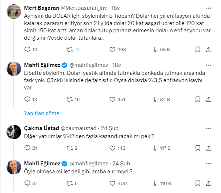221x193 pixels.
Task: Open Çakma Üstad's profile name
Action: tap(39, 128)
